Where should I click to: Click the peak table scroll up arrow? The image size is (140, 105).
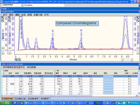click(139, 71)
